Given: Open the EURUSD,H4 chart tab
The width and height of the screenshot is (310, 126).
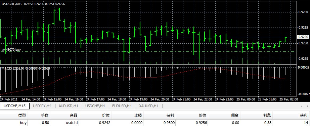Looking at the screenshot, I should point(122,106).
